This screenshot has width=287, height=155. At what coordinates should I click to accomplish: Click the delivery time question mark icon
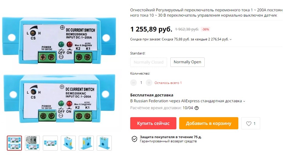coord(197,108)
